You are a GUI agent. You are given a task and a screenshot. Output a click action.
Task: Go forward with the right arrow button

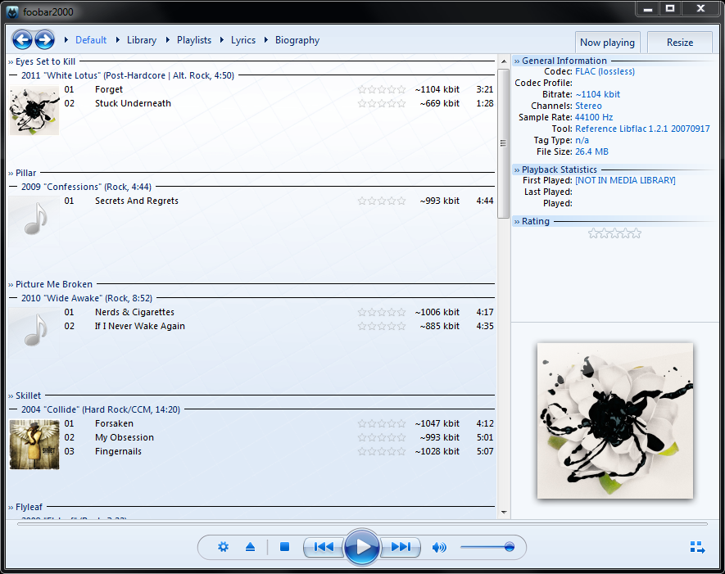pos(44,39)
